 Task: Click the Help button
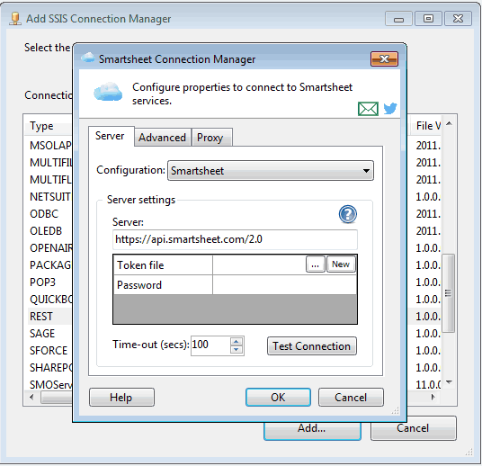[121, 398]
